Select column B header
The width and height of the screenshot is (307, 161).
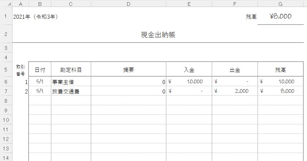(x=40, y=4)
